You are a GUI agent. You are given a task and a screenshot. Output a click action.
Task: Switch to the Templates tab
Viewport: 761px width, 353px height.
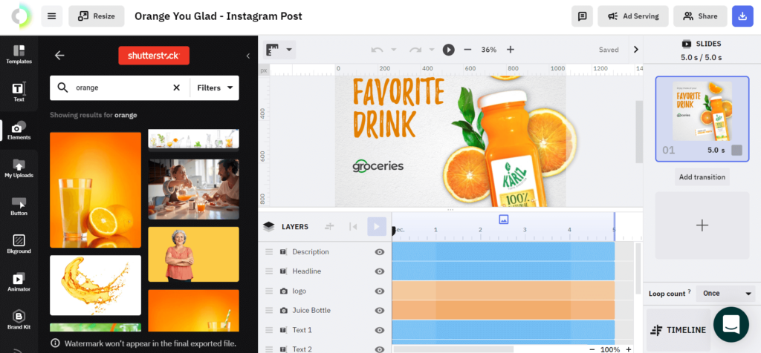pos(19,54)
